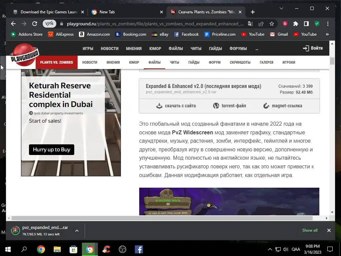Click the torrent-файл download option
This screenshot has height=256, width=341.
pyautogui.click(x=229, y=106)
